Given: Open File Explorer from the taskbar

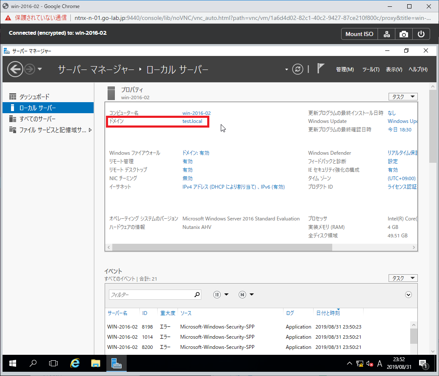Looking at the screenshot, I should [x=95, y=363].
